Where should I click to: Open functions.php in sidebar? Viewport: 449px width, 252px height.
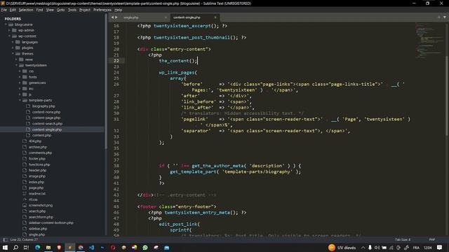39,164
